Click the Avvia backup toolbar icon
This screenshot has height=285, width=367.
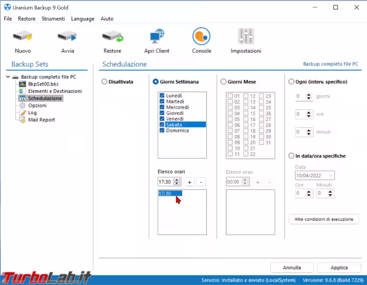tap(67, 36)
